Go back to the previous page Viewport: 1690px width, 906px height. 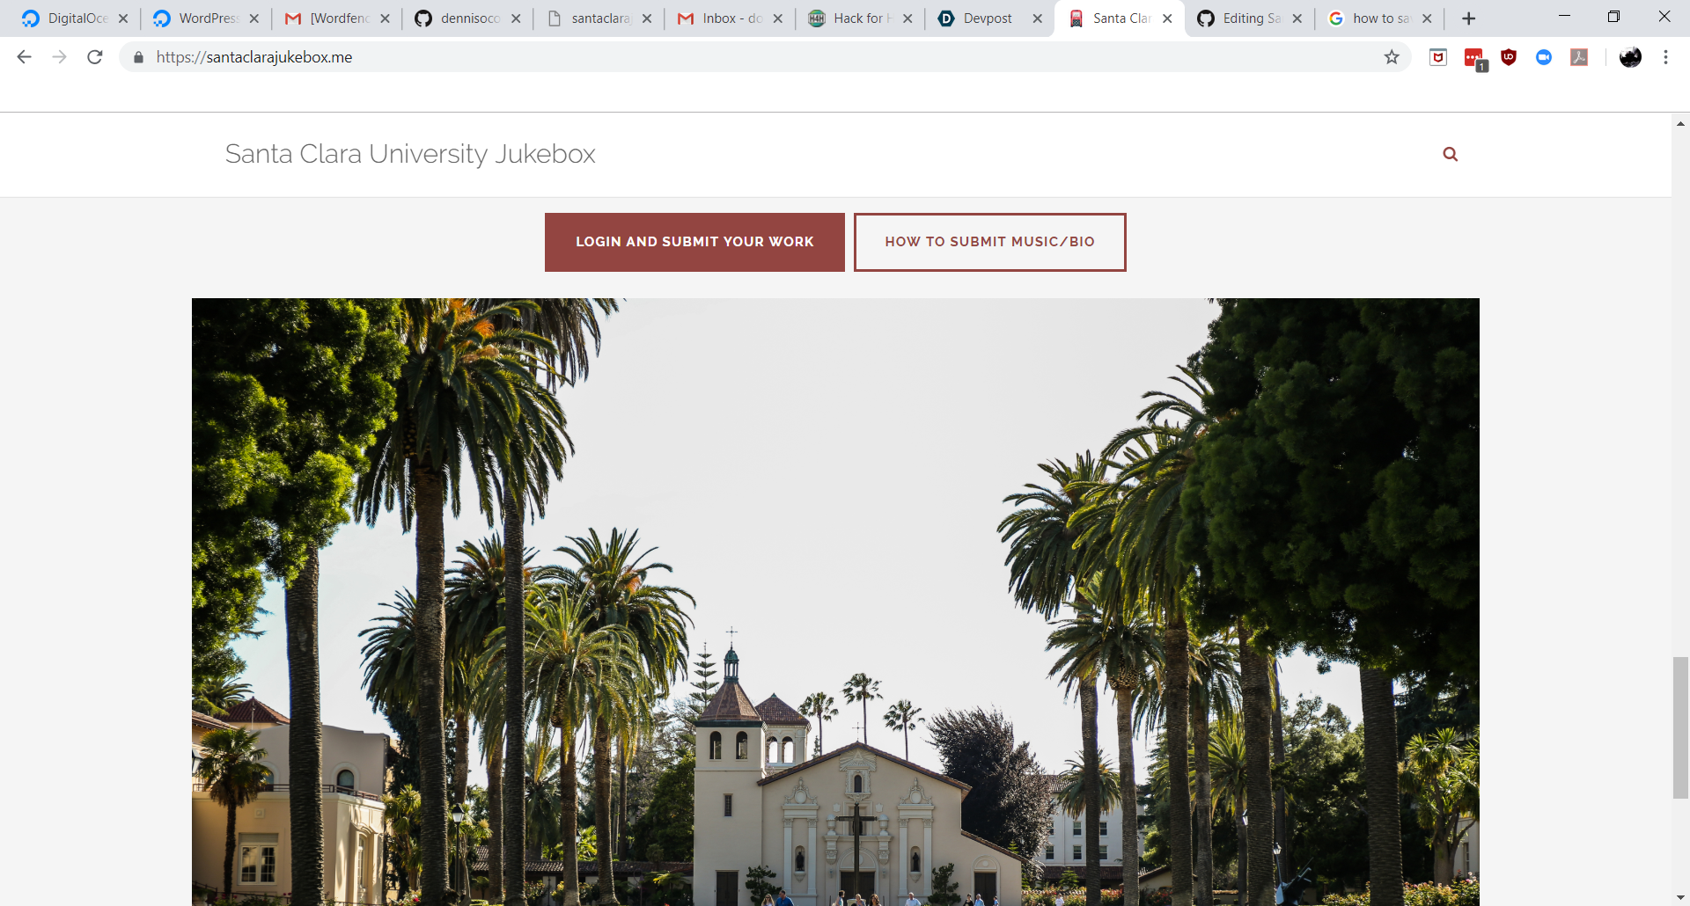(24, 57)
